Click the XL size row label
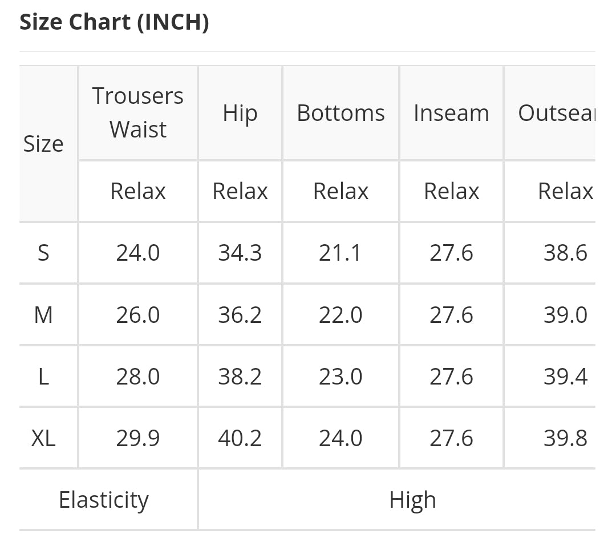 pos(43,438)
